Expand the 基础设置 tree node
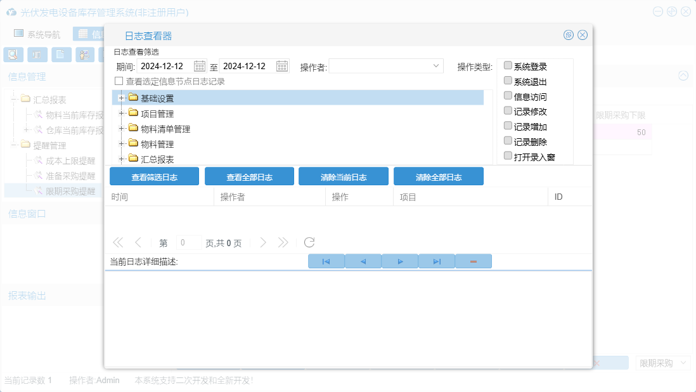The height and width of the screenshot is (392, 696). 120,98
